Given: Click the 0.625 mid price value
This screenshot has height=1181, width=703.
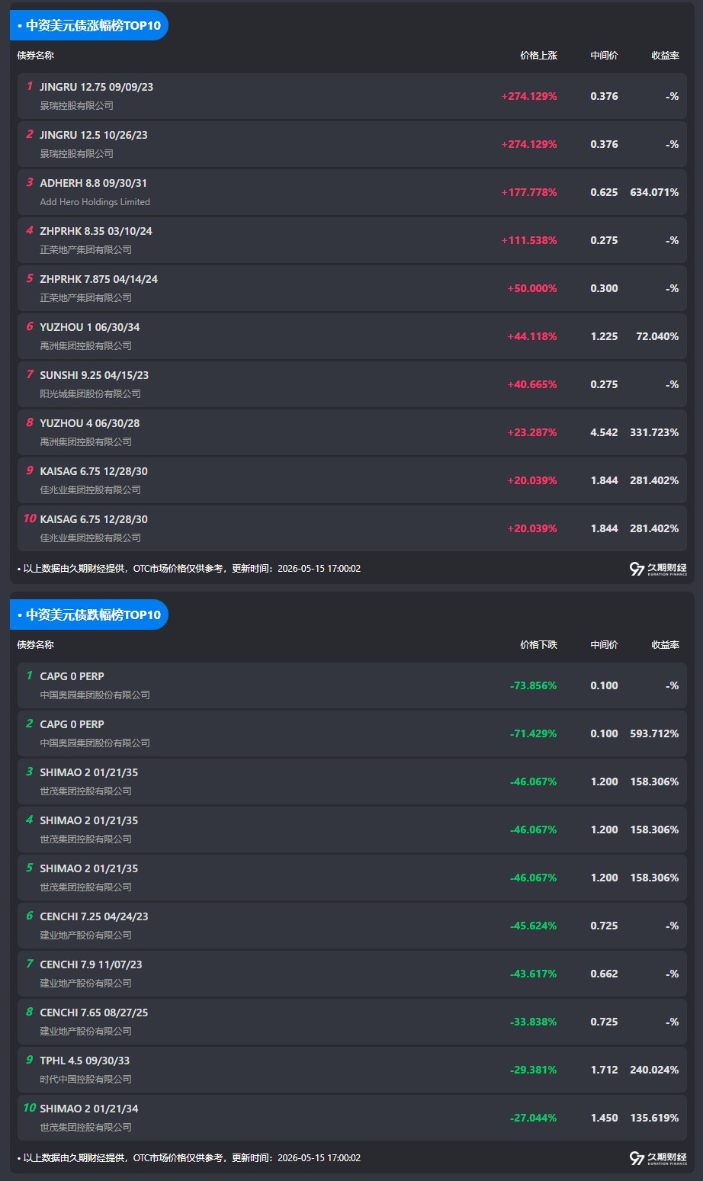Looking at the screenshot, I should click(x=604, y=192).
